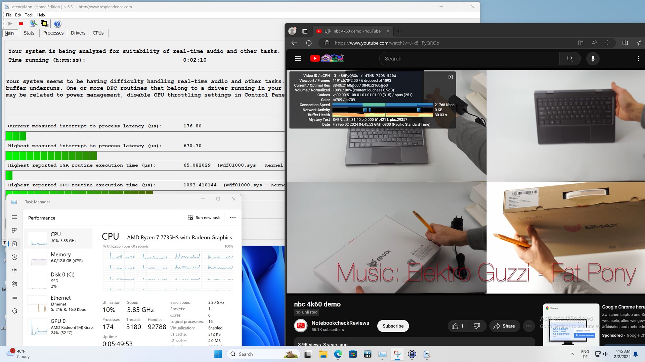This screenshot has width=645, height=362.
Task: Select Ethernet performance entry
Action: click(x=58, y=303)
